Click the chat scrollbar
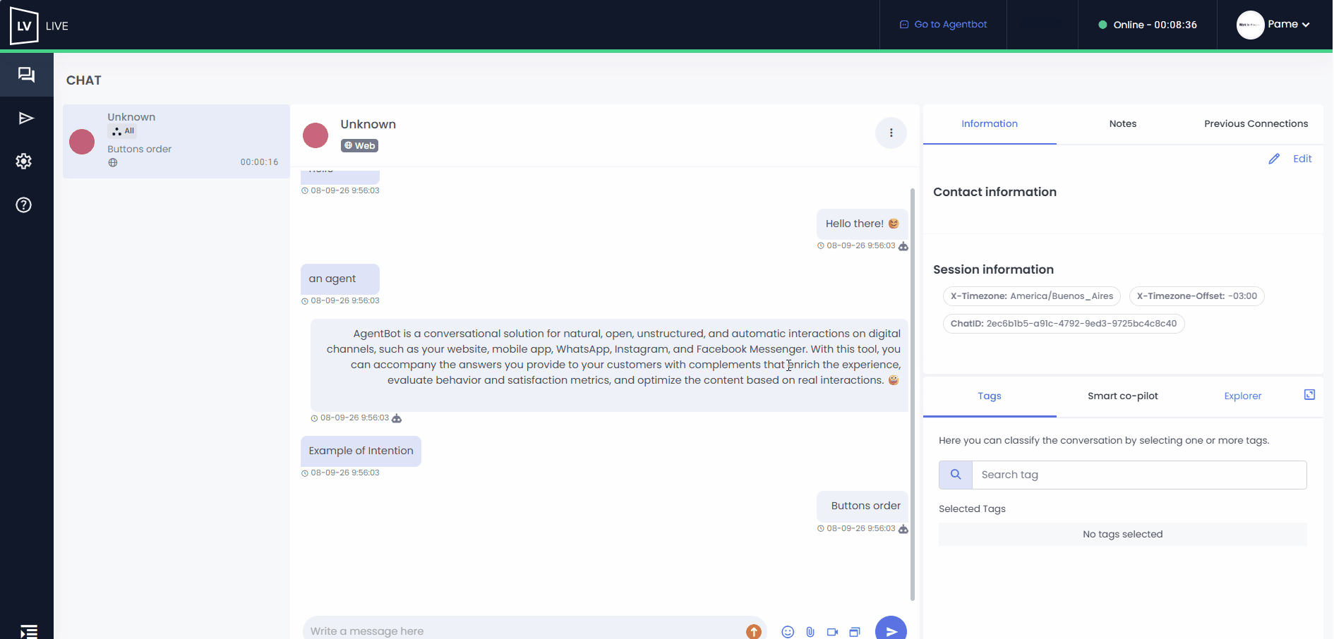 coord(913,394)
